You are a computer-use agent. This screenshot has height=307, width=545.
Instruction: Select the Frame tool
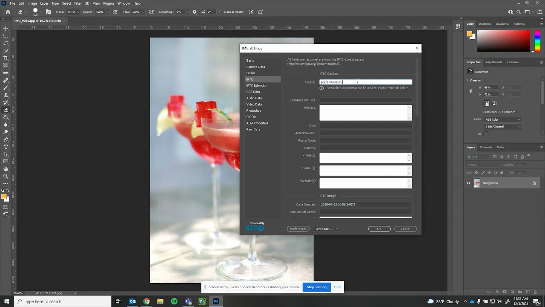(6, 65)
